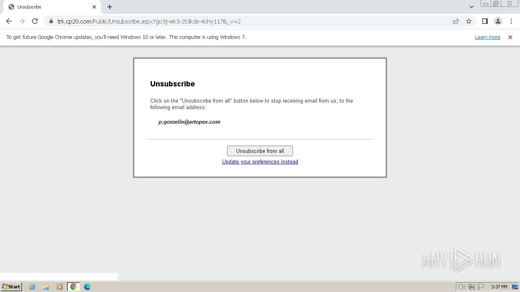The width and height of the screenshot is (520, 292).
Task: Open the Windows Start menu
Action: pos(11,286)
